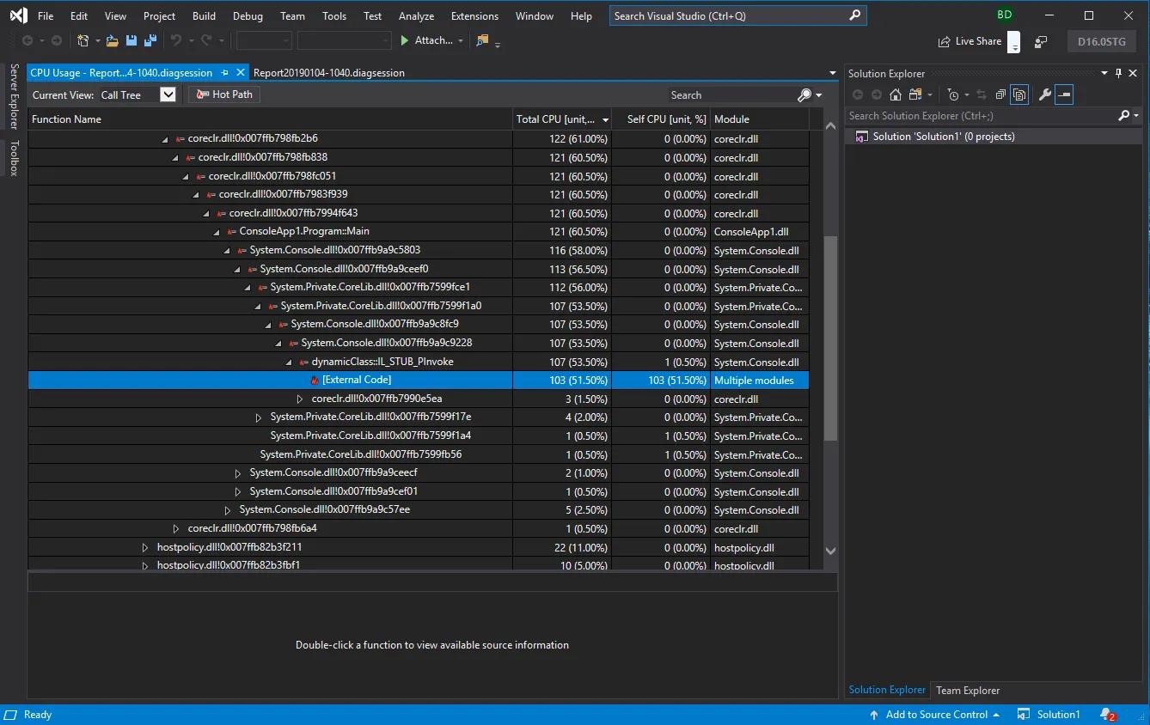Image resolution: width=1150 pixels, height=725 pixels.
Task: Open the Server Explorer side tab
Action: coord(14,96)
